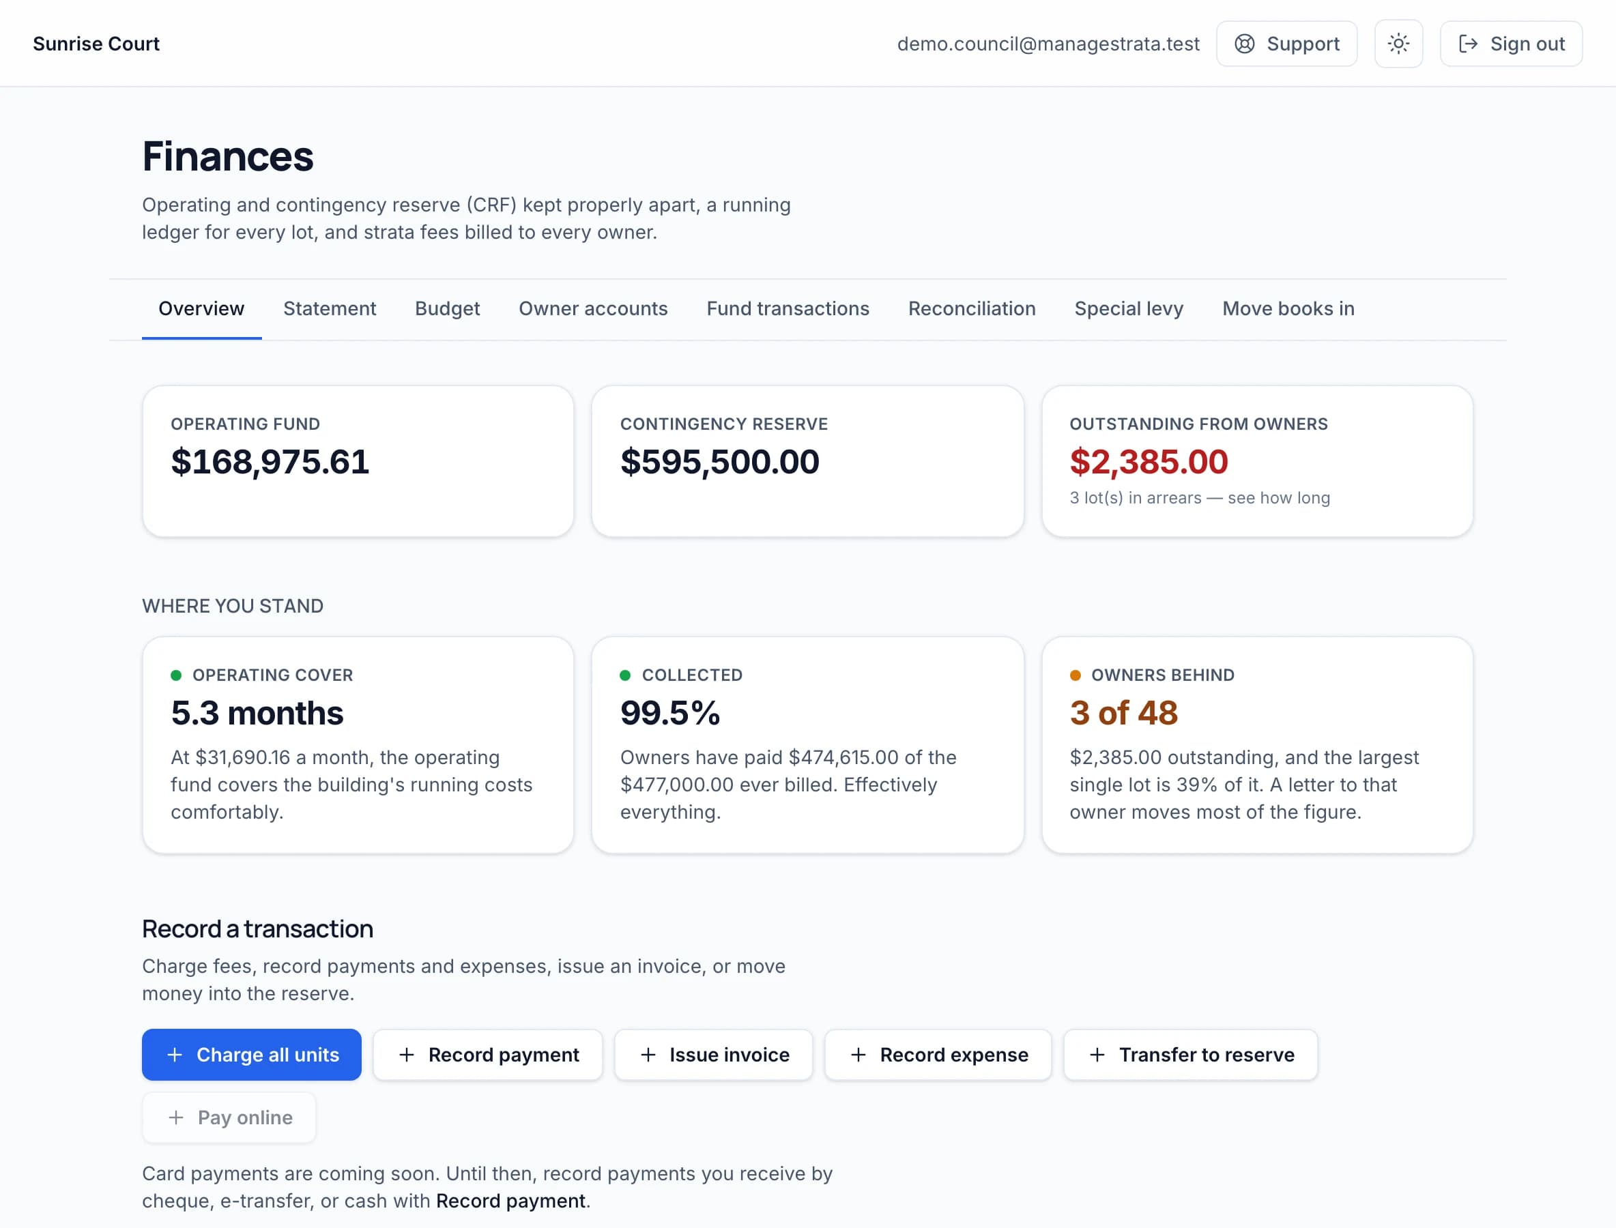
Task: Click the green dot beside Collected
Action: (x=625, y=675)
